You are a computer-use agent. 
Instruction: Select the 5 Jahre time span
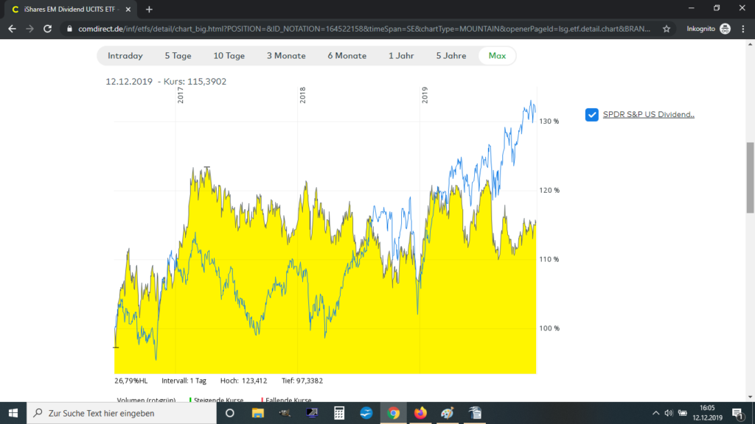tap(451, 56)
